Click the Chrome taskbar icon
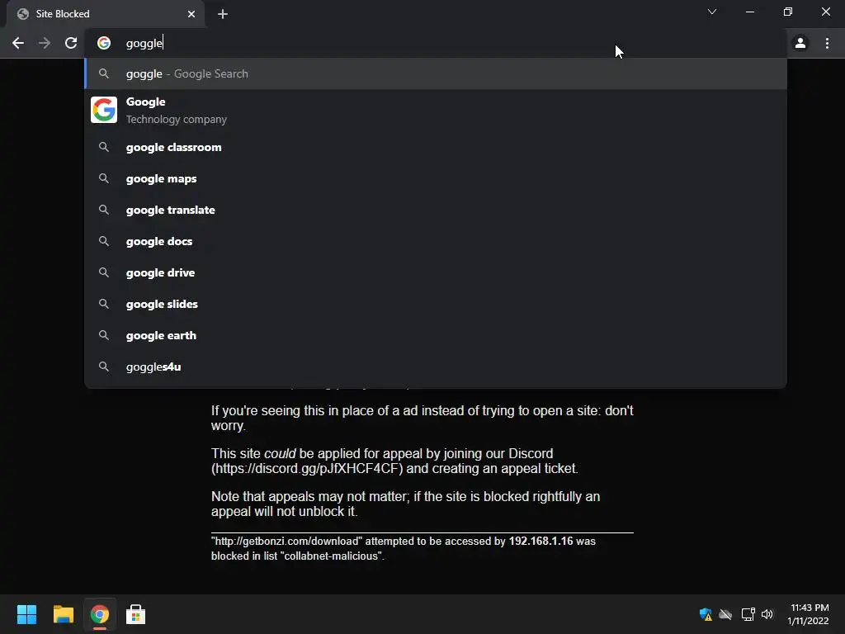 pos(100,614)
